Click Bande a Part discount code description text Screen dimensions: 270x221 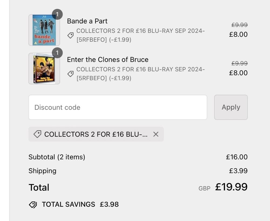[x=140, y=35]
